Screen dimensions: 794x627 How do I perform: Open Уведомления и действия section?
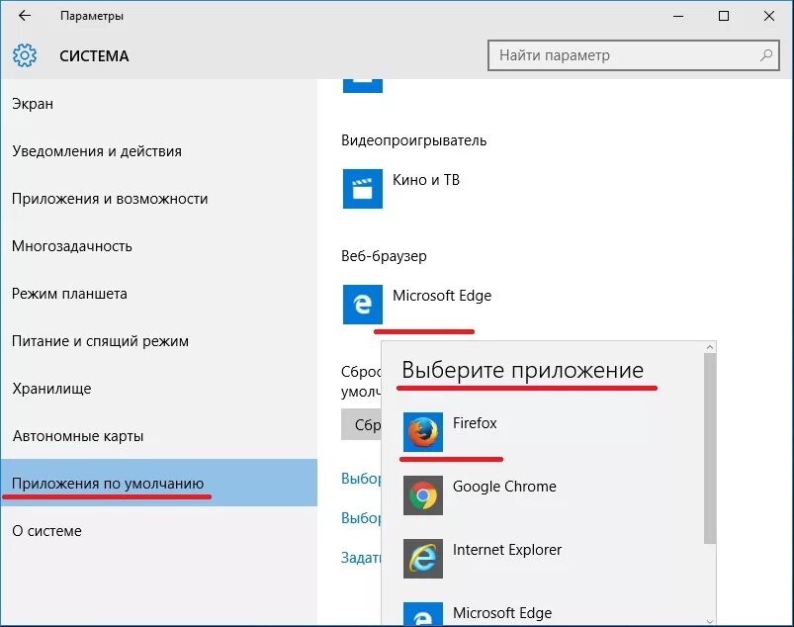159,151
